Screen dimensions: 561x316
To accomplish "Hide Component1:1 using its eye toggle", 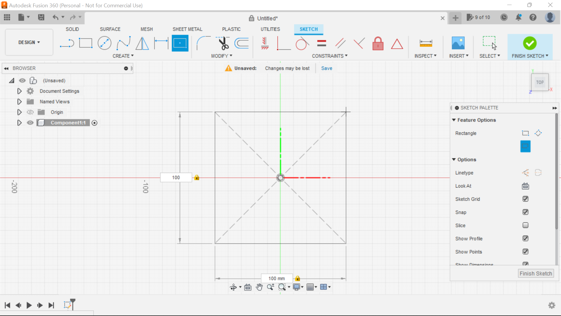I will tap(30, 123).
